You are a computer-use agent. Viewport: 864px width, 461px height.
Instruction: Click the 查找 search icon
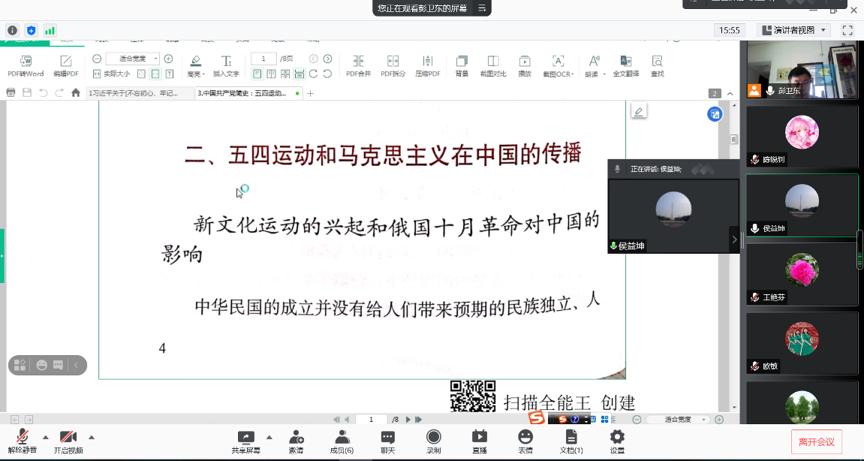click(x=657, y=66)
